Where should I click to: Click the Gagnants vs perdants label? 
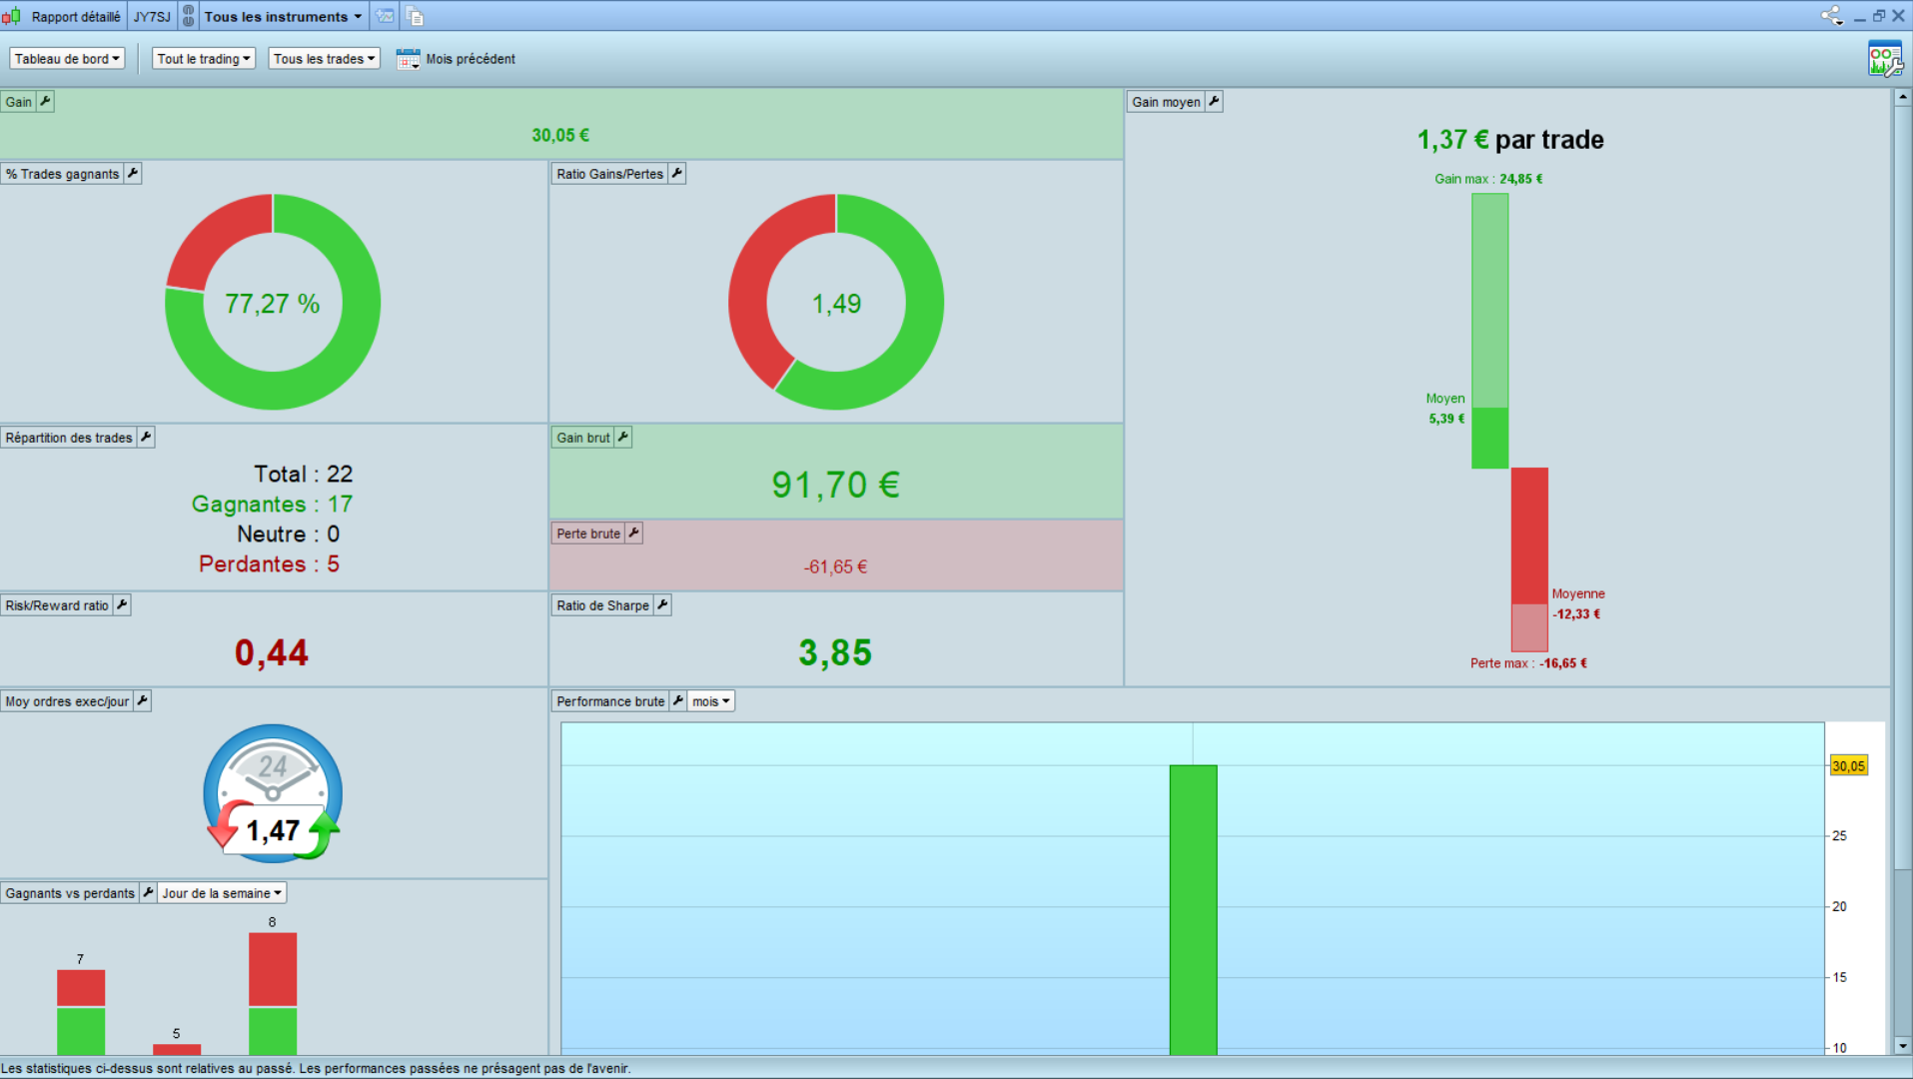[x=70, y=893]
